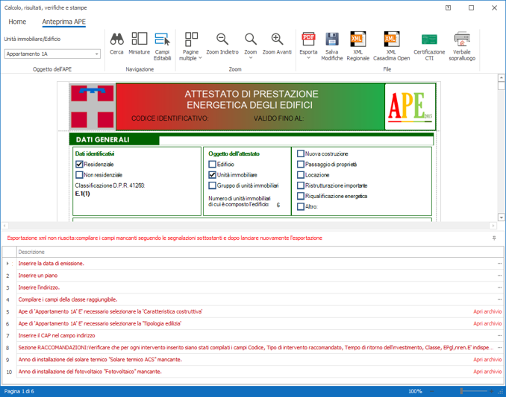Adjust the zoom slider in status bar
The width and height of the screenshot is (506, 397).
point(463,391)
